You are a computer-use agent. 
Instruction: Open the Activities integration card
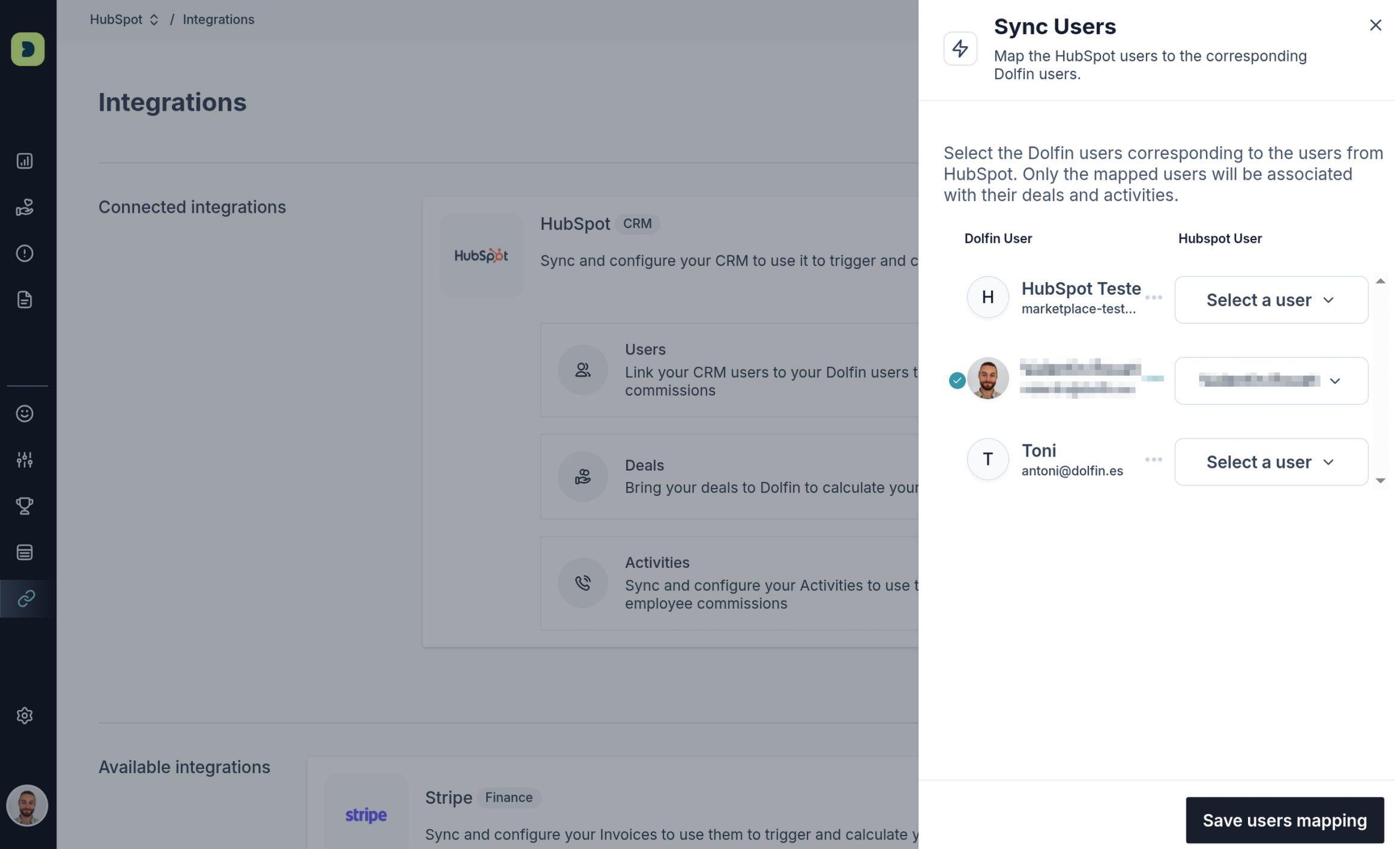tap(729, 582)
